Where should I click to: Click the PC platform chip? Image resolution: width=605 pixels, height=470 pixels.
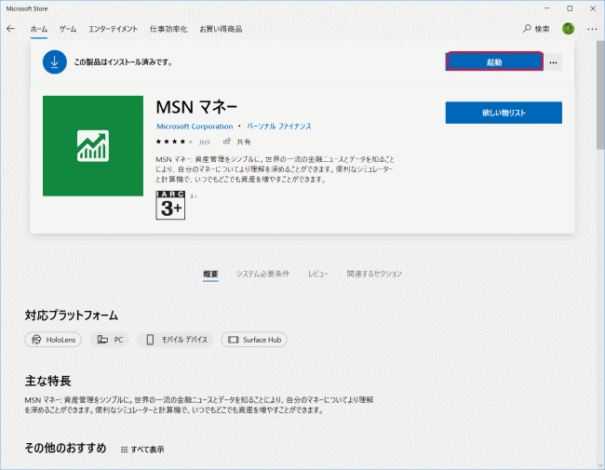coord(110,340)
